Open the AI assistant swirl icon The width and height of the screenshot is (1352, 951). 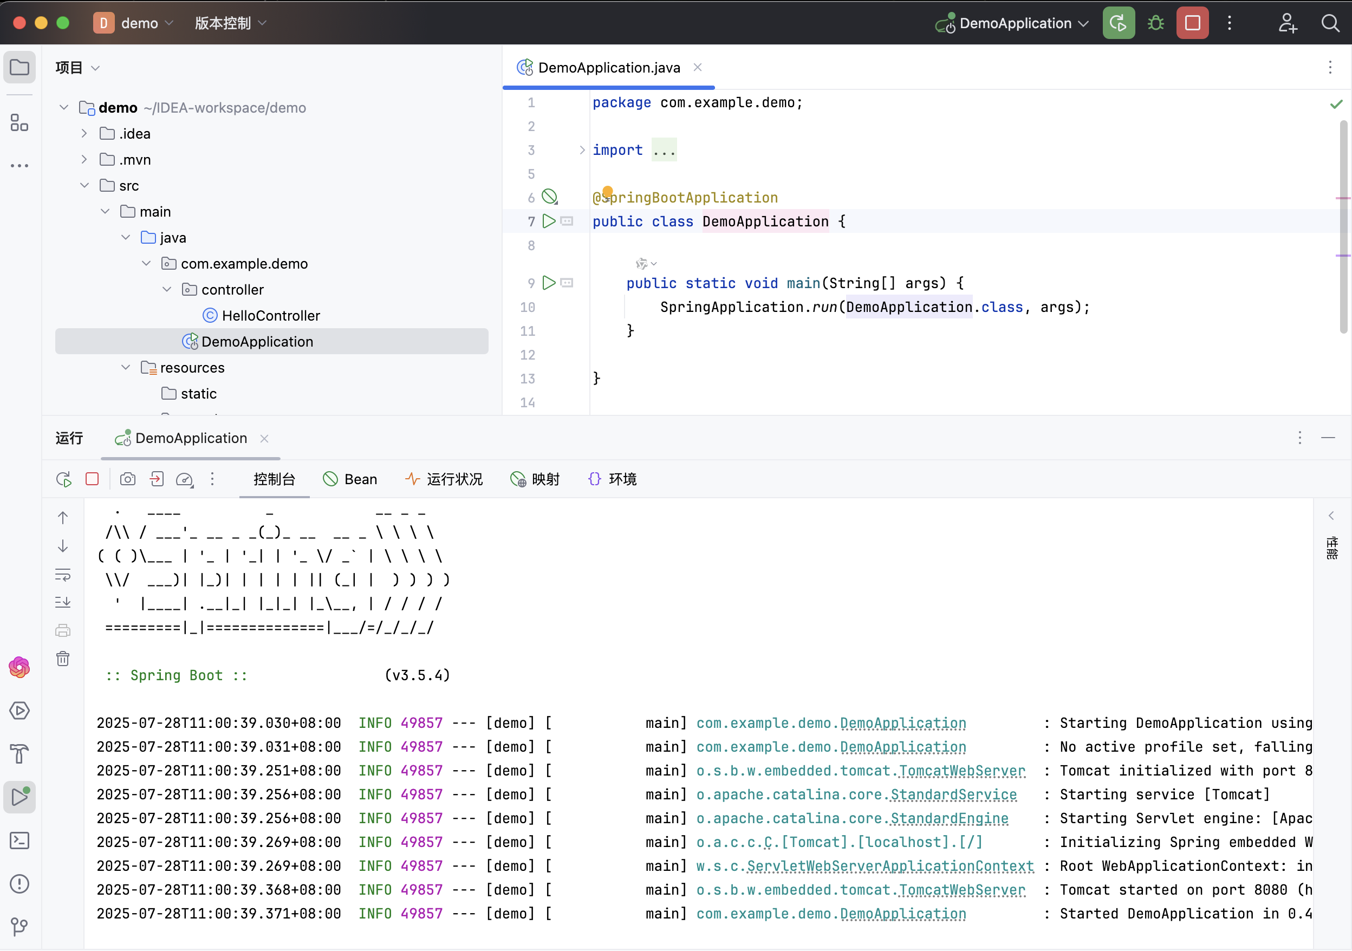[x=19, y=667]
